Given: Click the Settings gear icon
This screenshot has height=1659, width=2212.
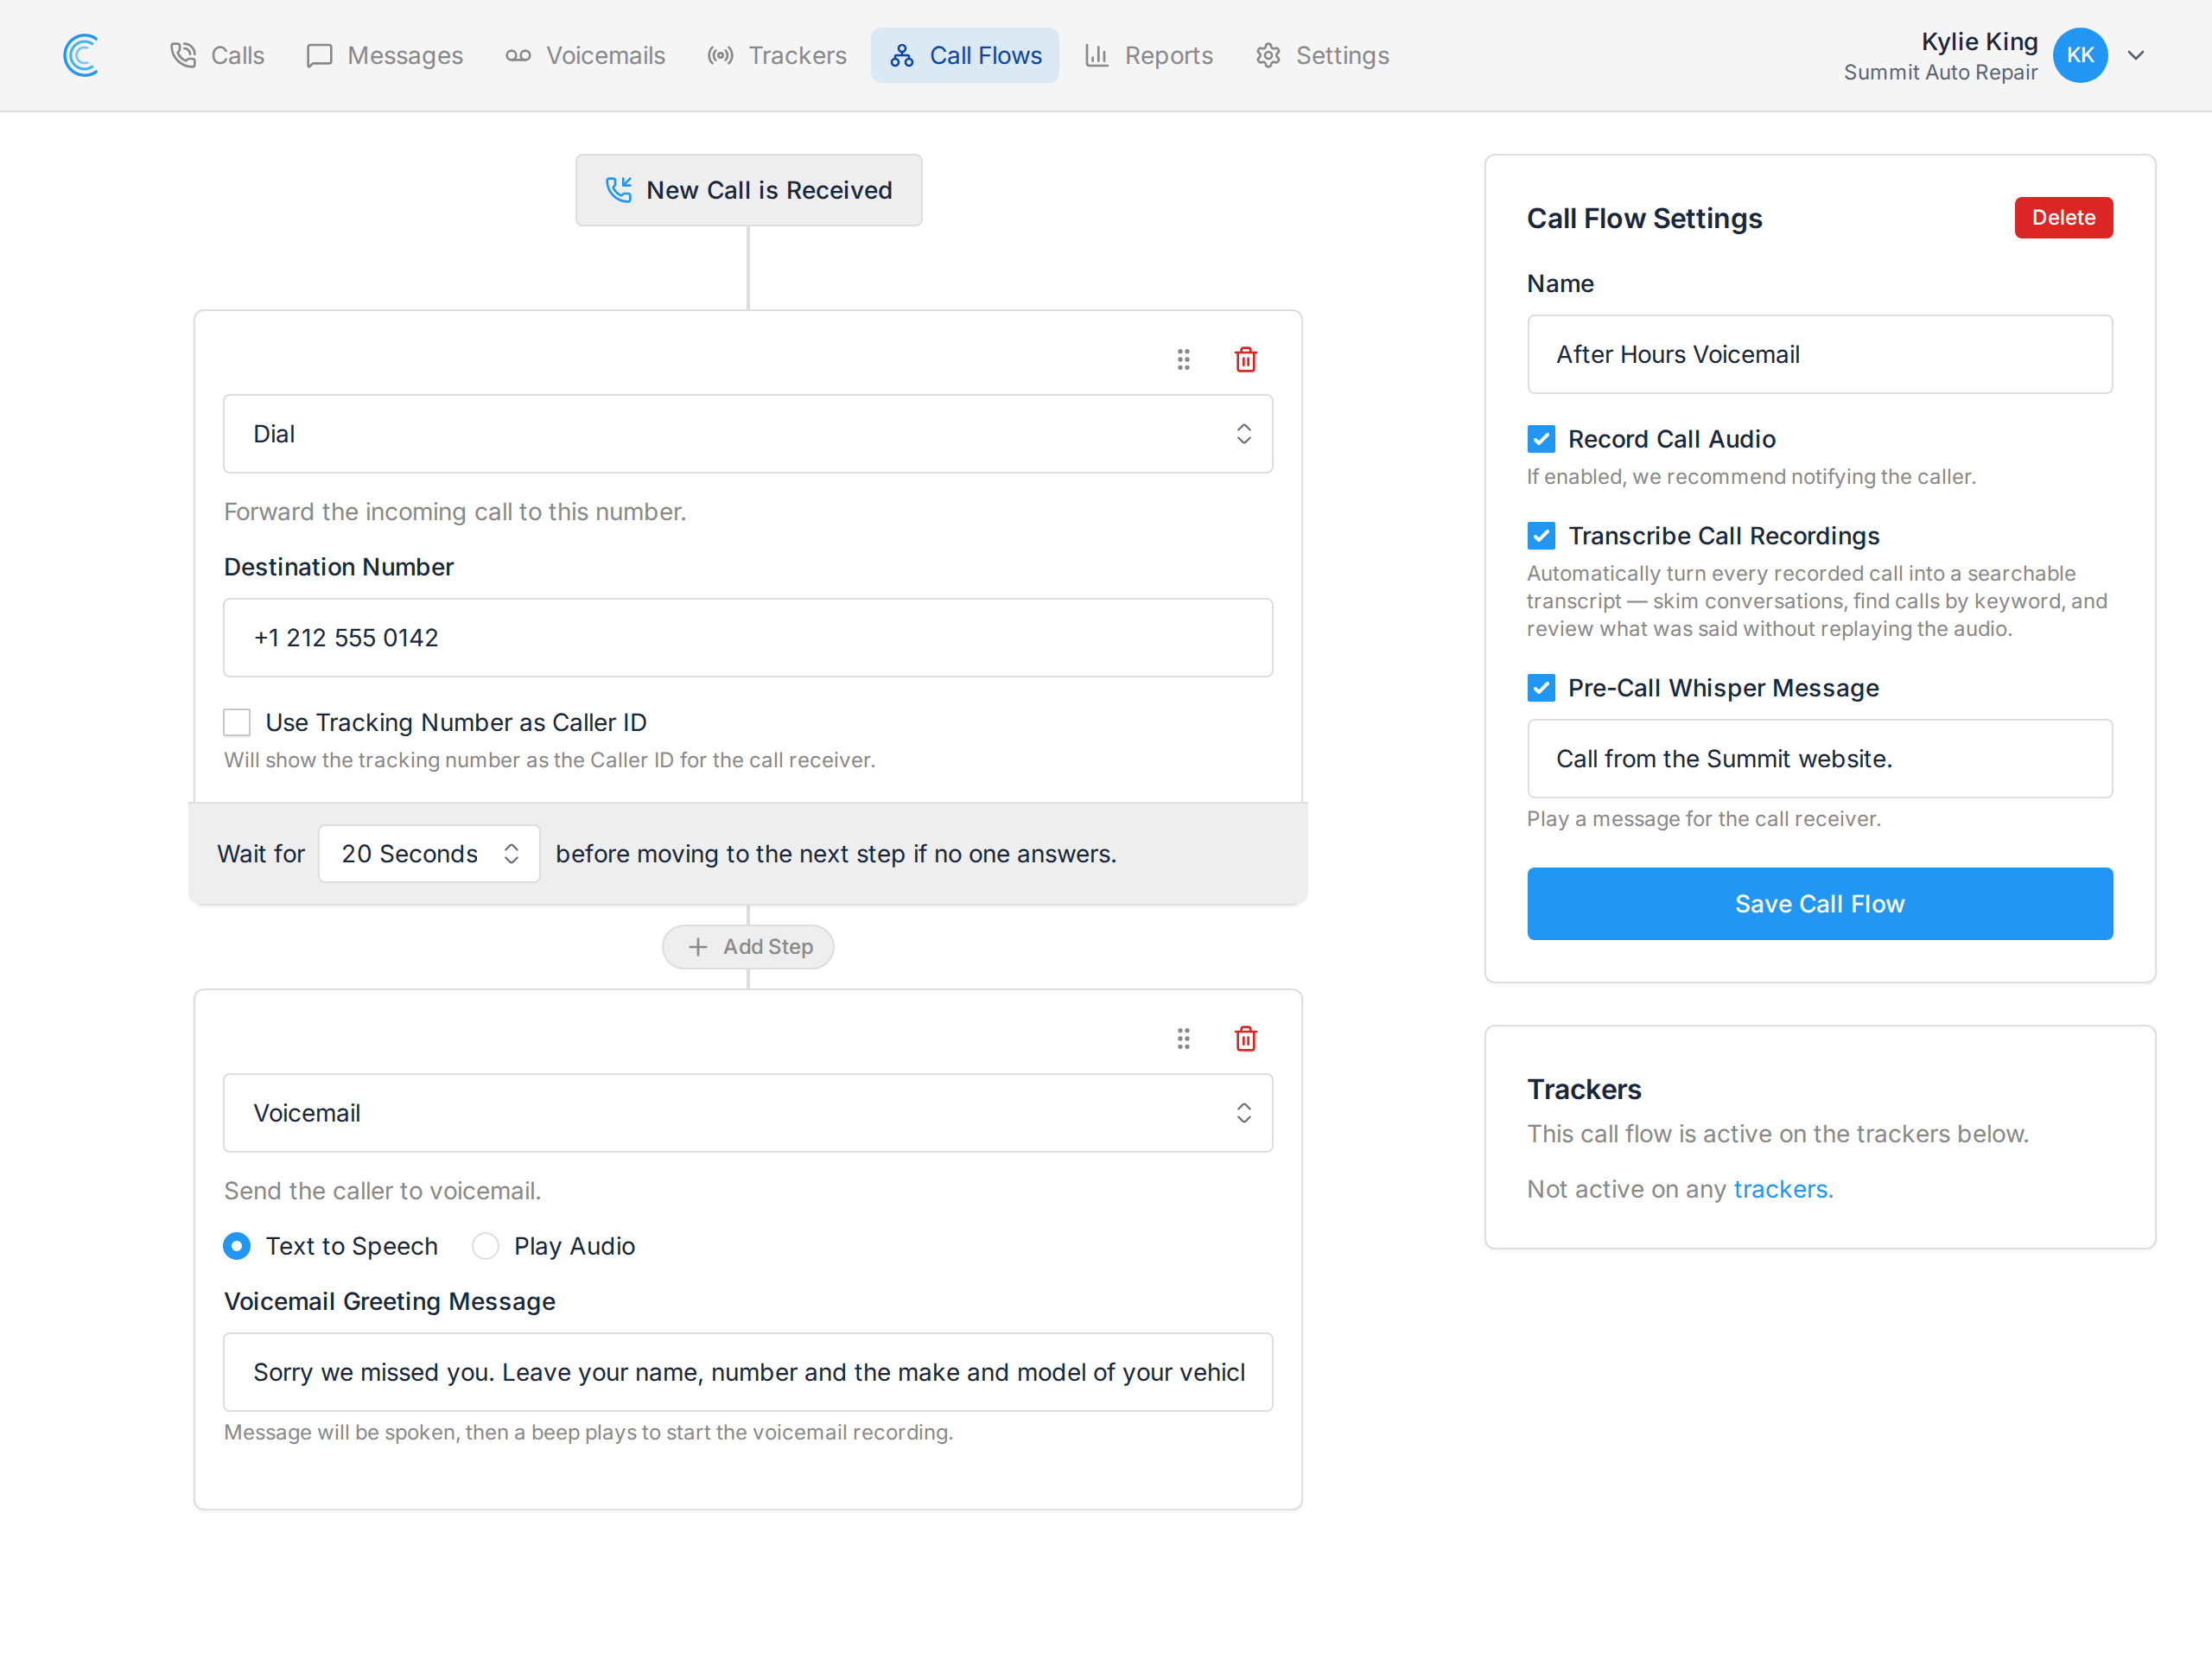Looking at the screenshot, I should (x=1268, y=55).
